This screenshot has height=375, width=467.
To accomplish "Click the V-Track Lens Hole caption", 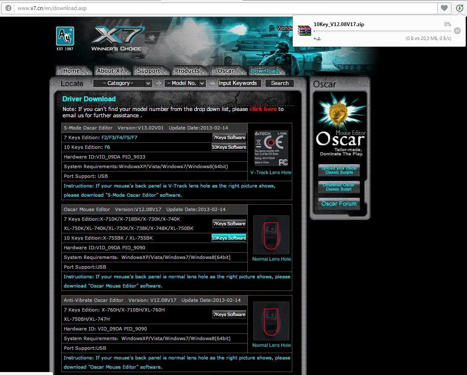I will [271, 172].
